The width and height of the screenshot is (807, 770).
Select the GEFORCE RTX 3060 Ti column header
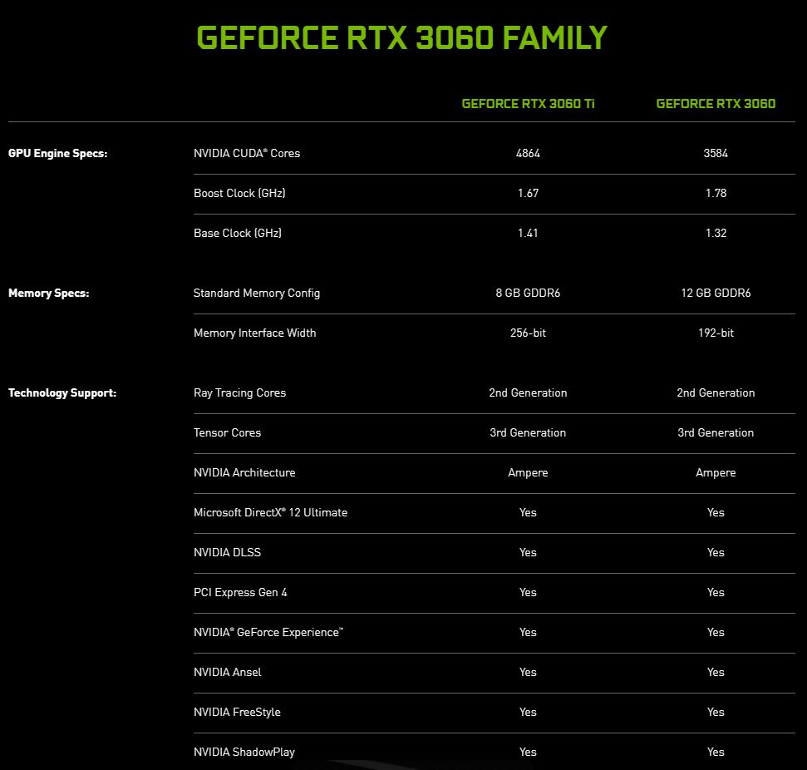pos(528,103)
